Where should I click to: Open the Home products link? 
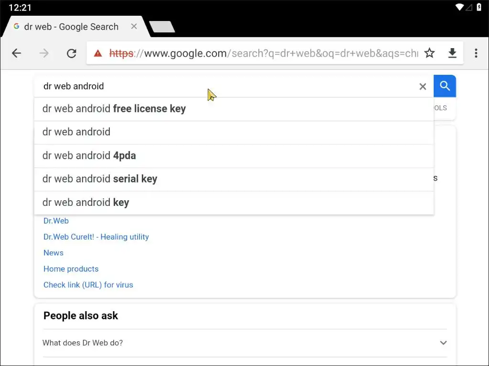coord(71,269)
